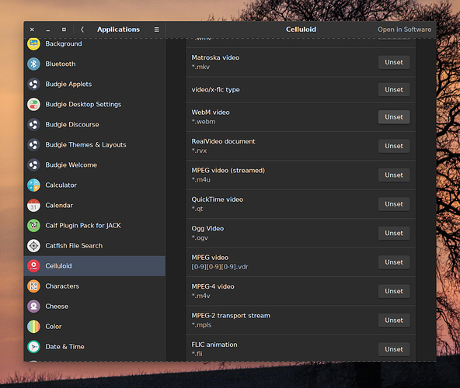
Task: Click the WebM video label
Action: pyautogui.click(x=211, y=113)
